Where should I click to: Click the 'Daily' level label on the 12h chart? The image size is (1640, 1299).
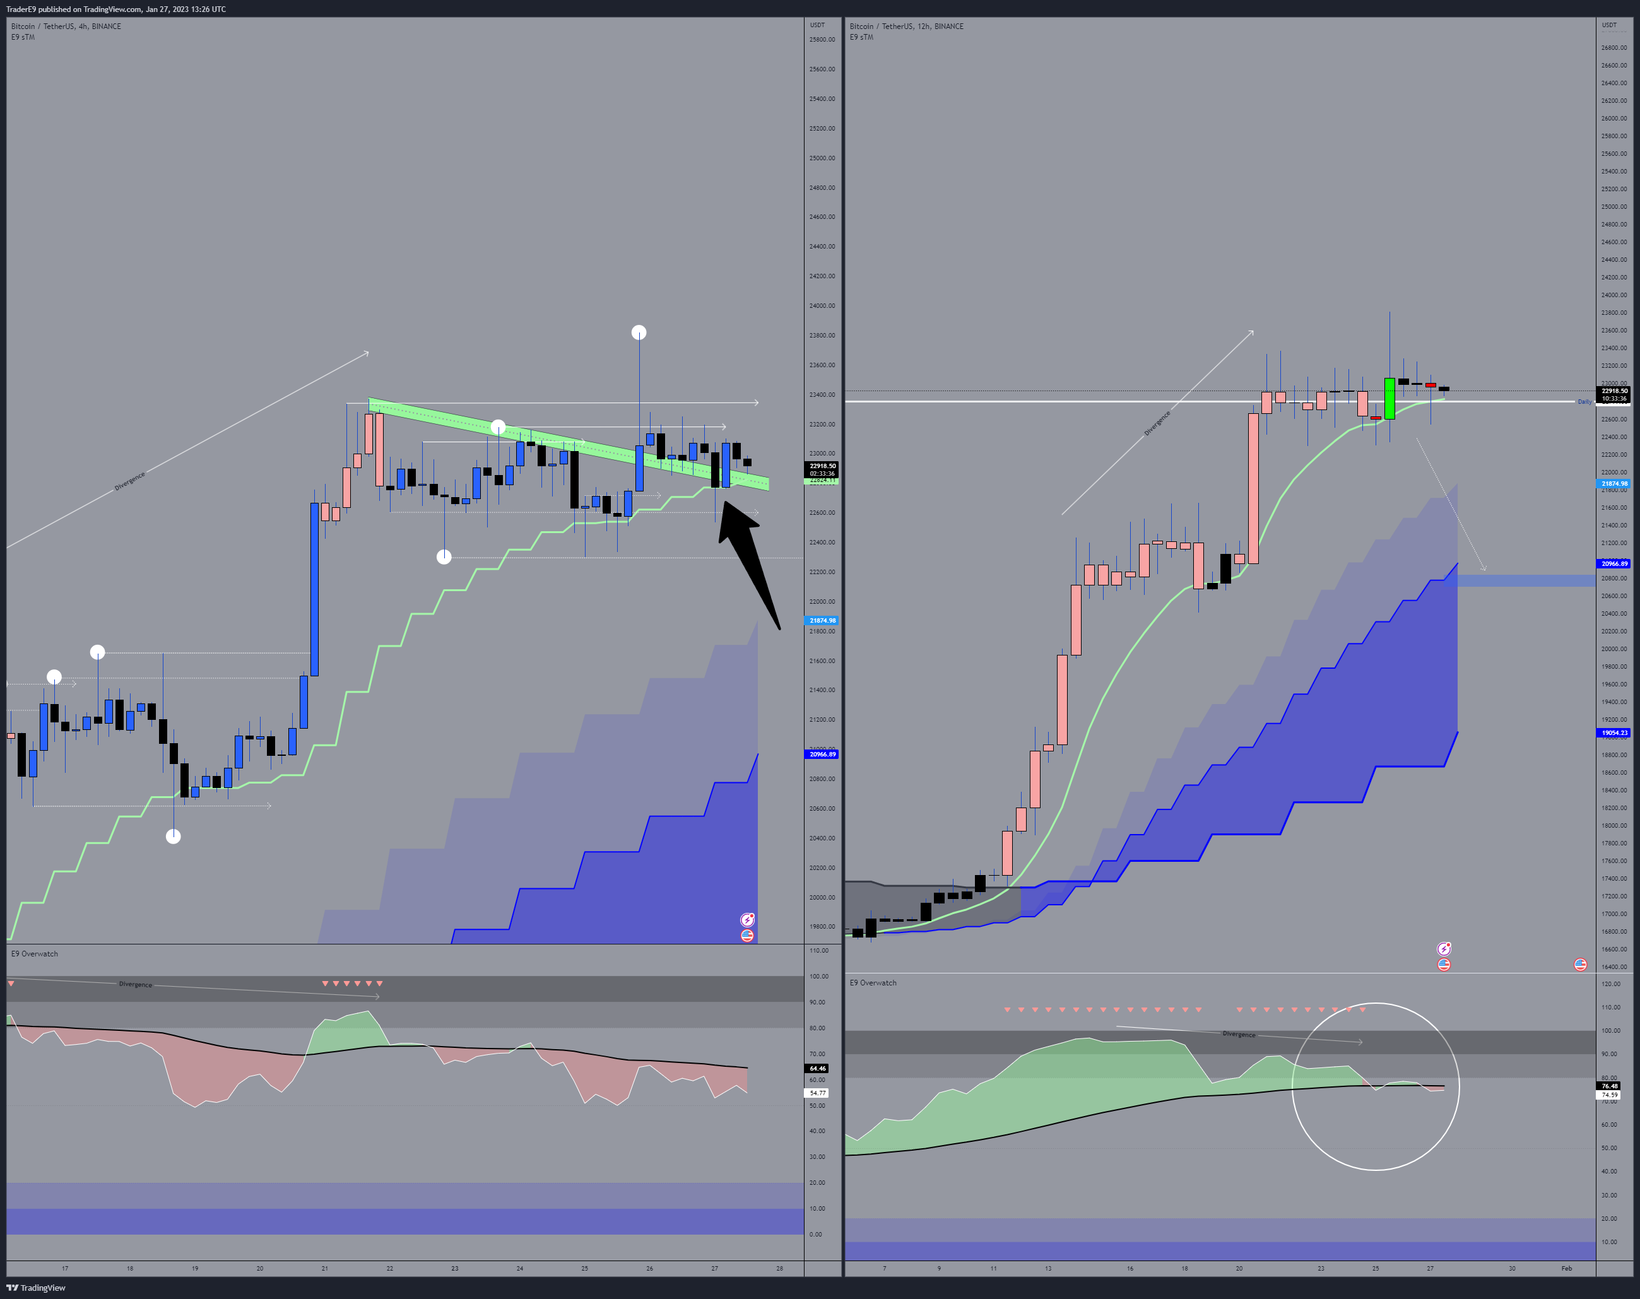click(x=1584, y=402)
